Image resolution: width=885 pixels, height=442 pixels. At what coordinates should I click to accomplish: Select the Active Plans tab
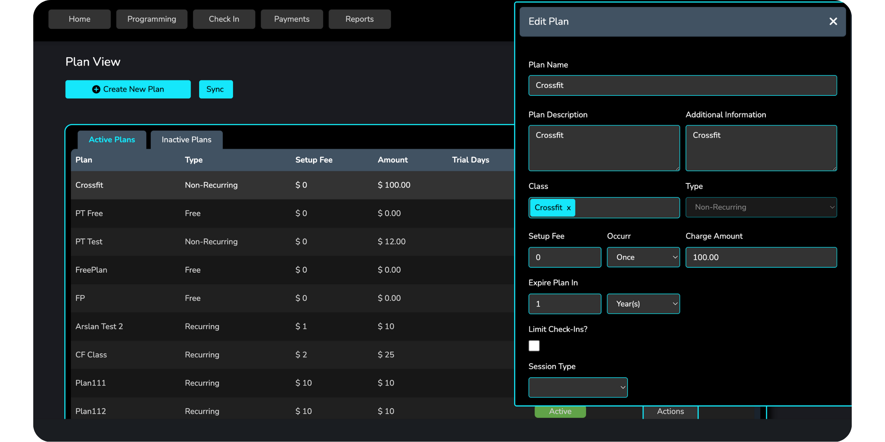(x=112, y=140)
